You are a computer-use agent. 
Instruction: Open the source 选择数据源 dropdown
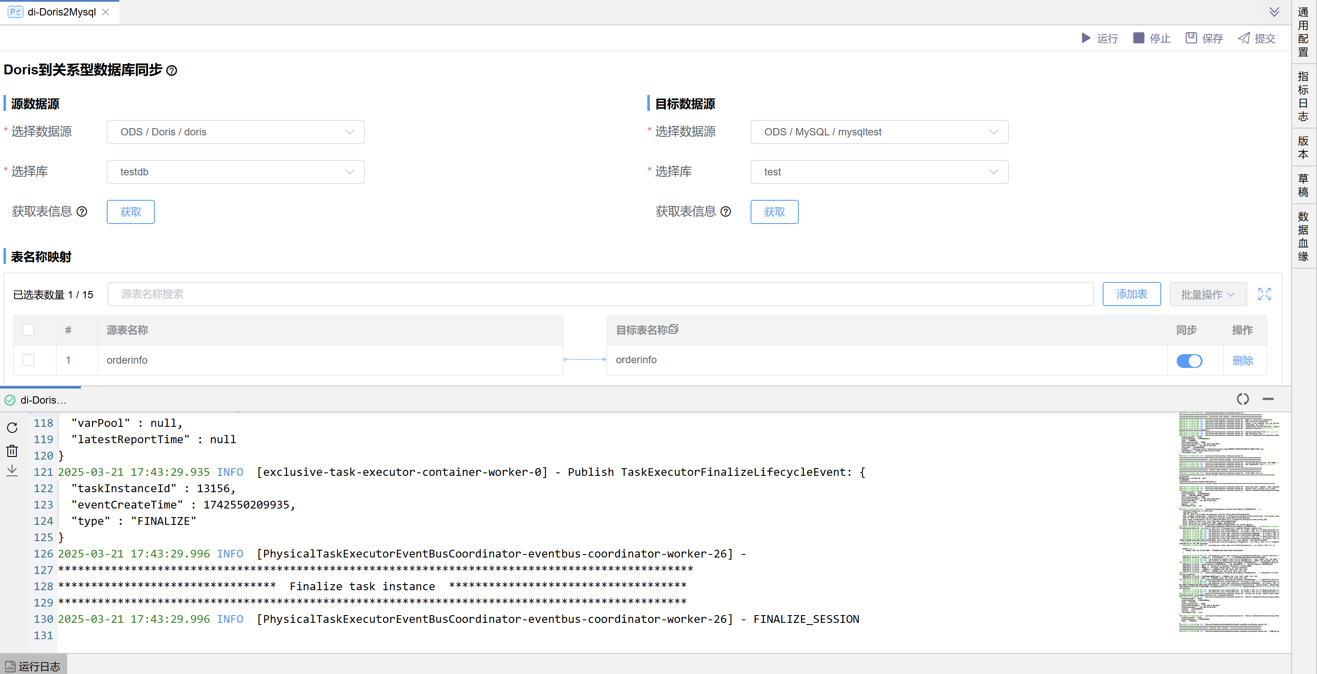pos(235,132)
